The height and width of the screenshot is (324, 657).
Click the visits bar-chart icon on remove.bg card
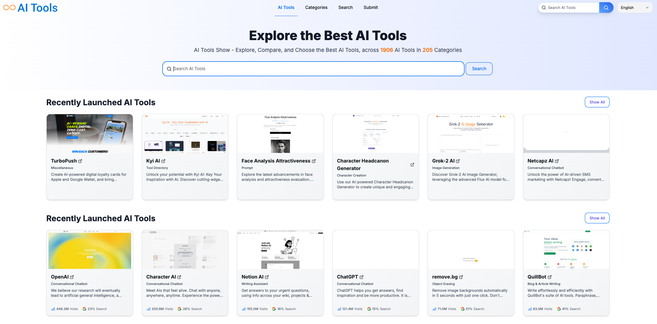coord(434,309)
